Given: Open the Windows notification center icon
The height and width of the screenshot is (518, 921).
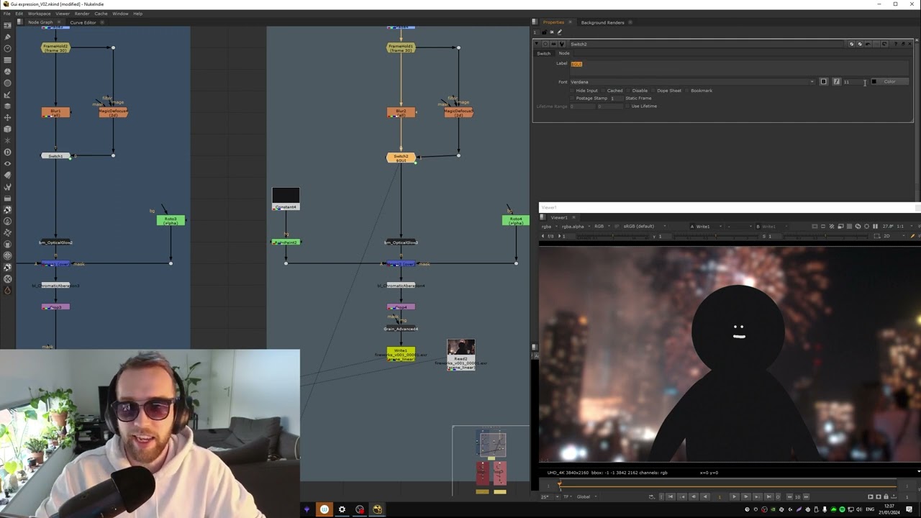Looking at the screenshot, I should click(909, 509).
